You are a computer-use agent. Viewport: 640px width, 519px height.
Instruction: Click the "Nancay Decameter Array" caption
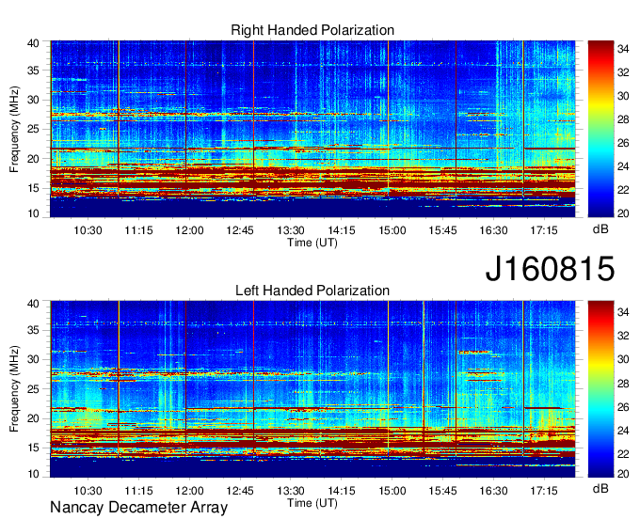coord(138,508)
